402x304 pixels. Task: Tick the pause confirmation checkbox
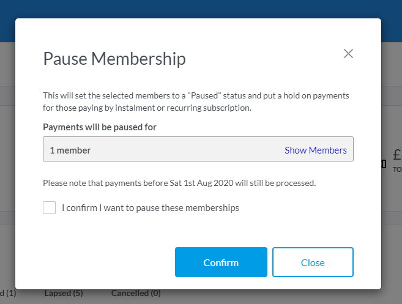tap(50, 208)
